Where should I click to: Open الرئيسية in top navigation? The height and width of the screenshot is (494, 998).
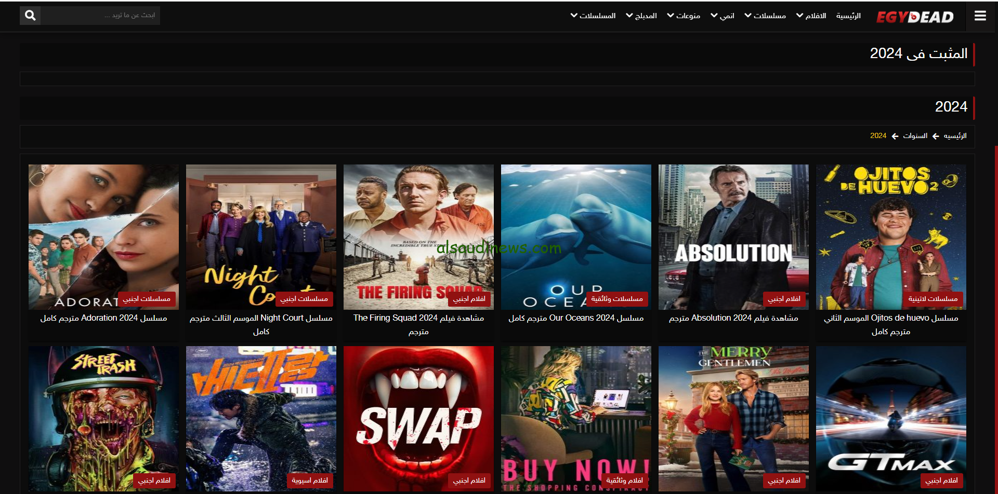click(848, 16)
